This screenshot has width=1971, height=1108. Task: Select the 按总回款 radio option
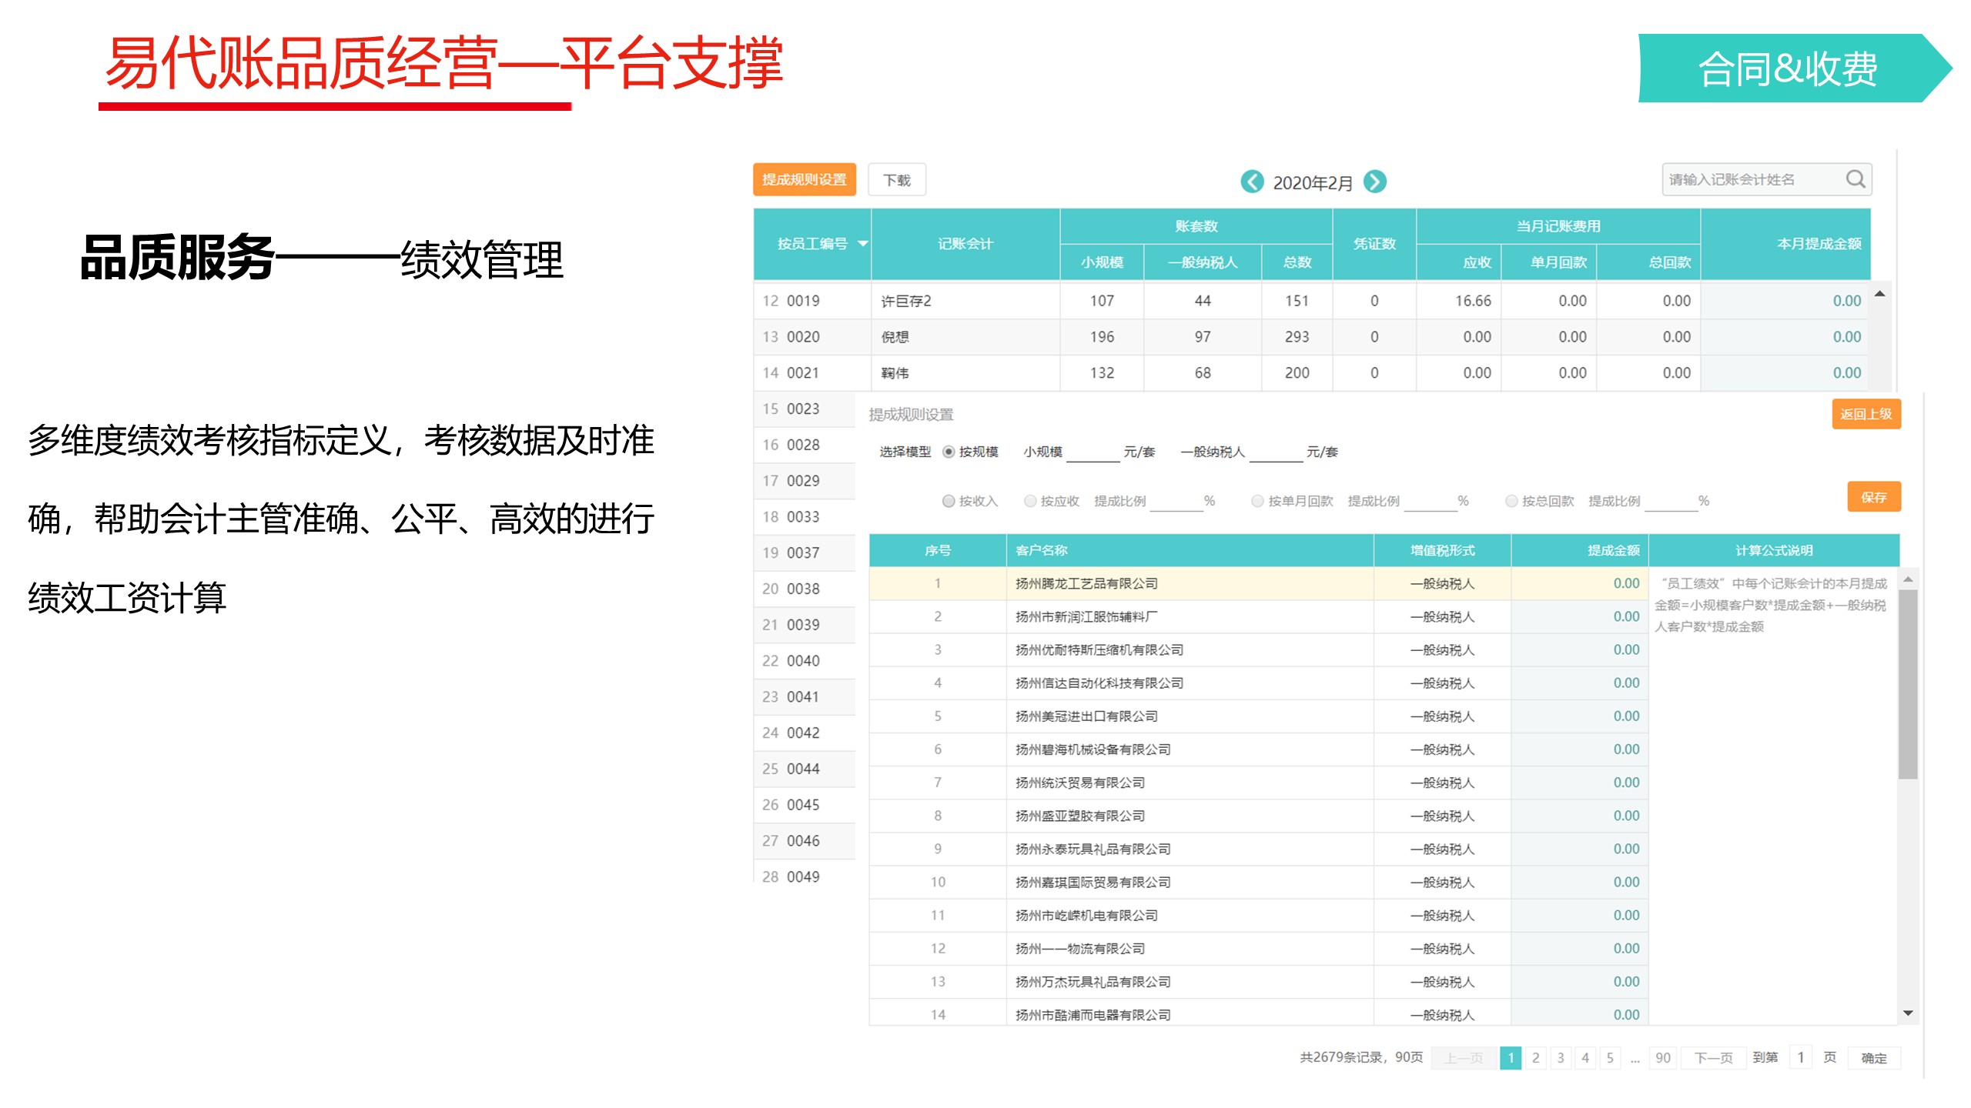pyautogui.click(x=1511, y=502)
